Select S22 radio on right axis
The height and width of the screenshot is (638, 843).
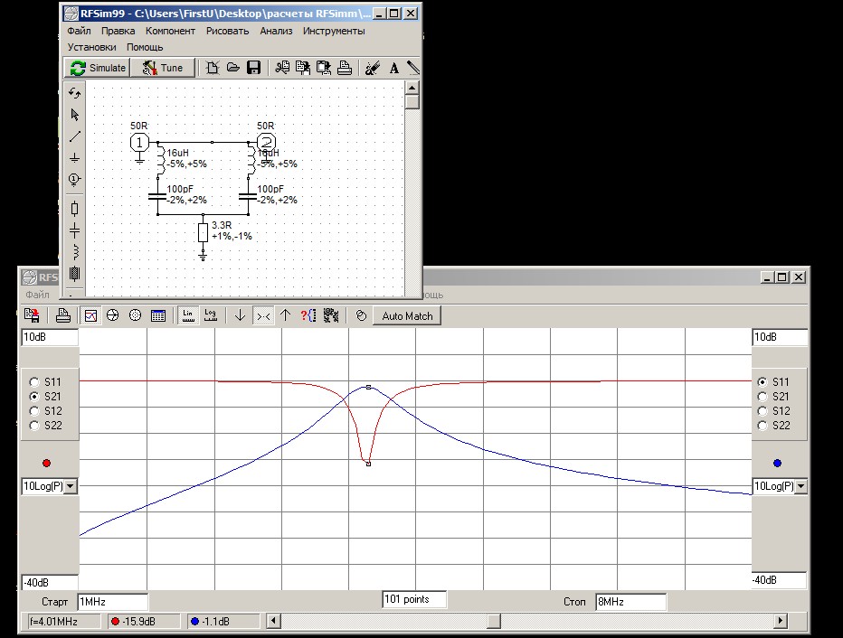point(762,426)
